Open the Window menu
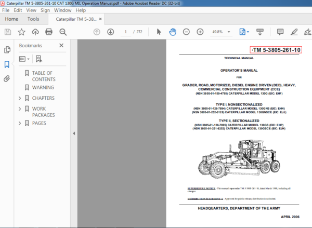The image size is (312, 228). (63, 10)
